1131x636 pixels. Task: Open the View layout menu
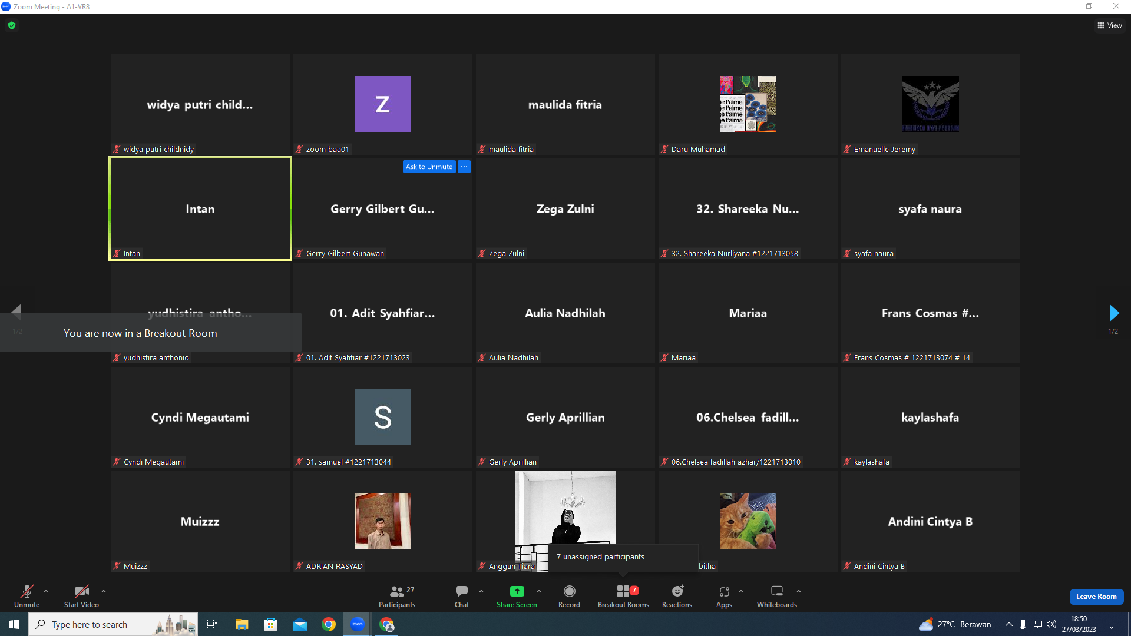[1109, 25]
